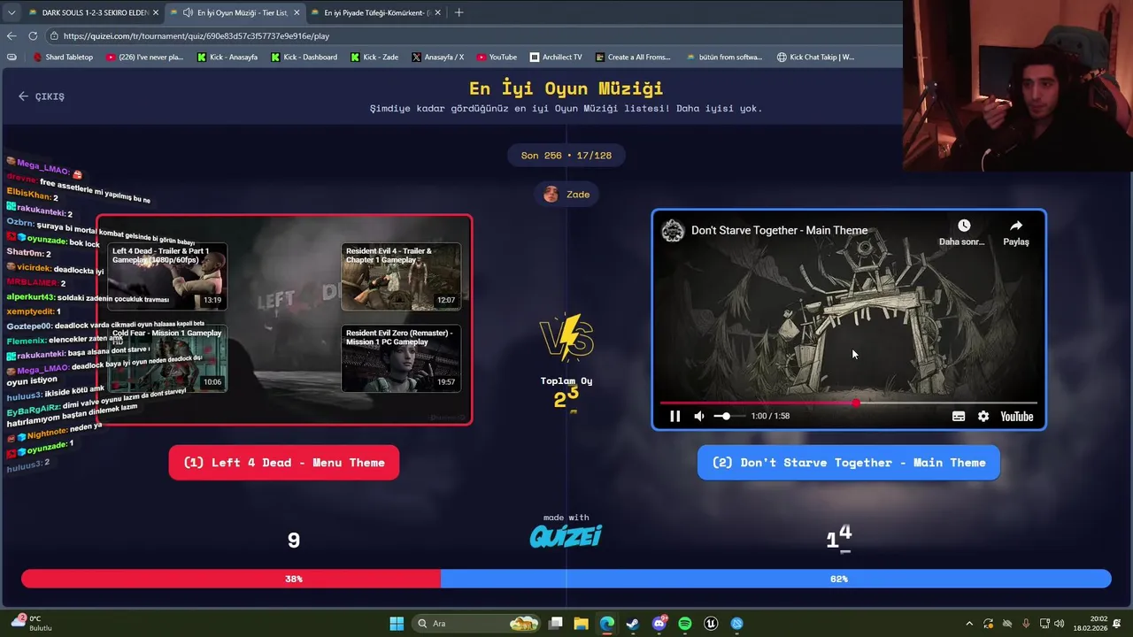The width and height of the screenshot is (1133, 637).
Task: Open the channel avatar in video header
Action: (x=673, y=231)
